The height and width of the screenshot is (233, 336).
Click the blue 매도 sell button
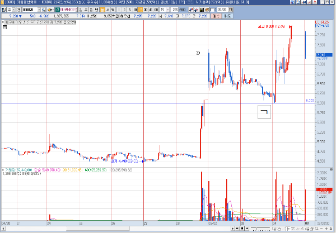tap(227, 16)
